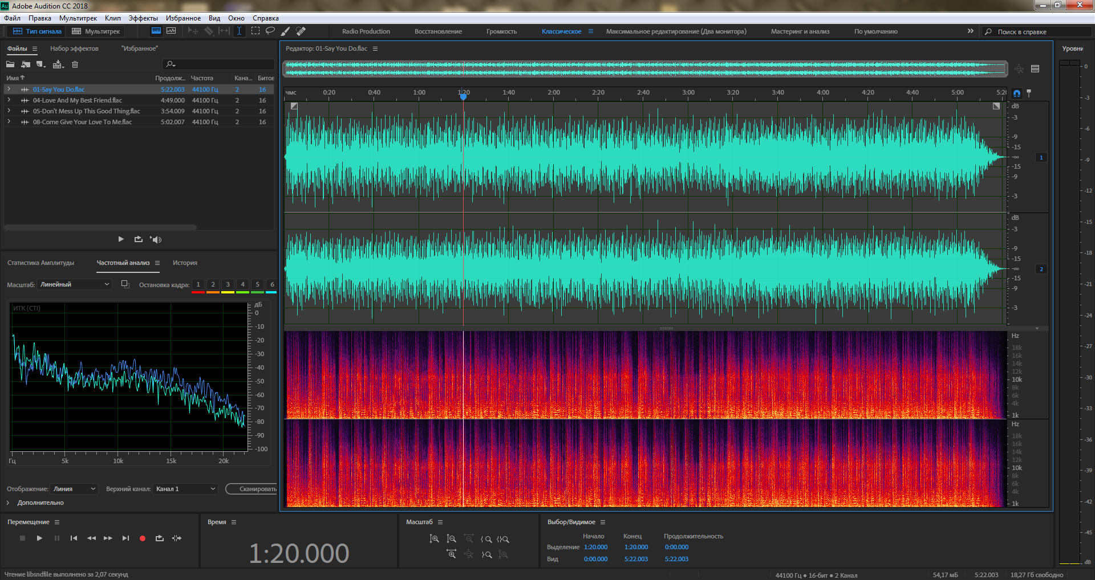Open the Верхний канал dropdown

coord(185,489)
